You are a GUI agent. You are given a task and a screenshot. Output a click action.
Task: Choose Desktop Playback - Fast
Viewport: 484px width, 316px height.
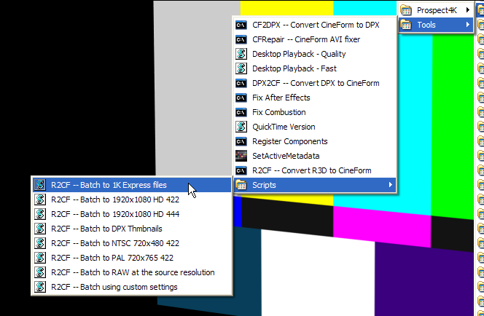pyautogui.click(x=315, y=68)
